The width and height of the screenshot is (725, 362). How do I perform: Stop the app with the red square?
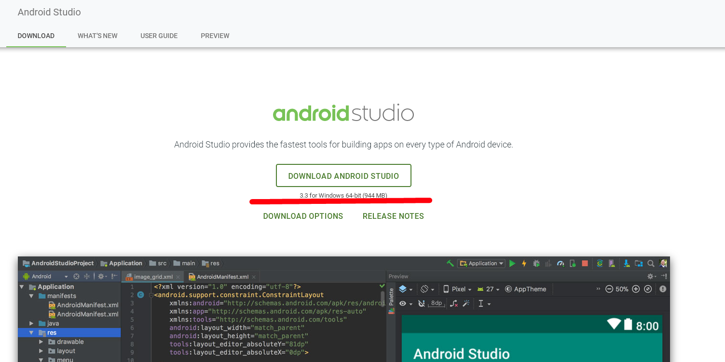[585, 263]
